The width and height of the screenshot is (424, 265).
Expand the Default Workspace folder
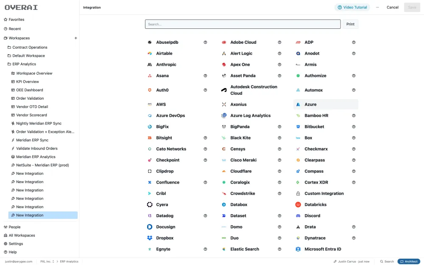(28, 56)
